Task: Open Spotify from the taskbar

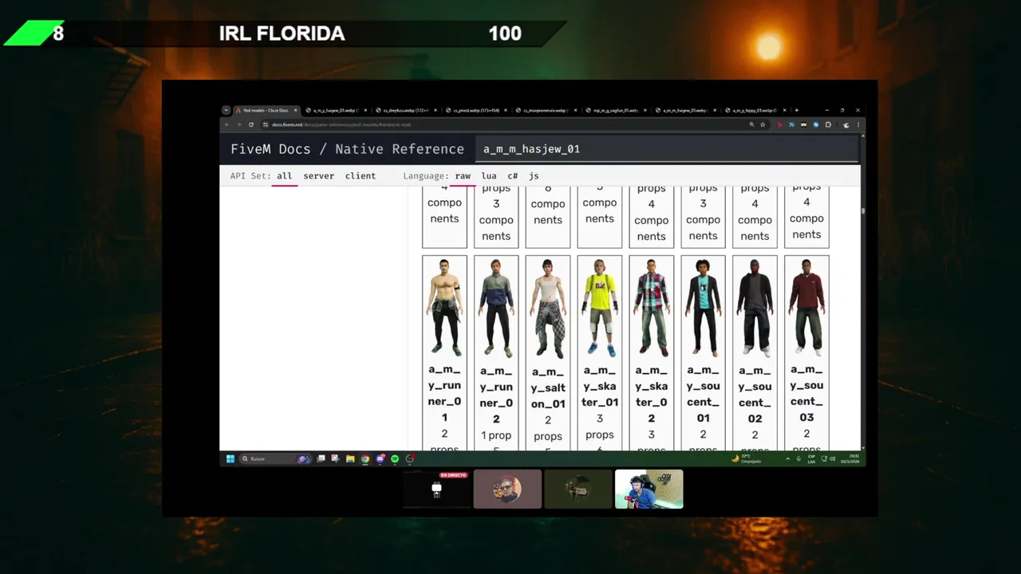Action: [395, 458]
